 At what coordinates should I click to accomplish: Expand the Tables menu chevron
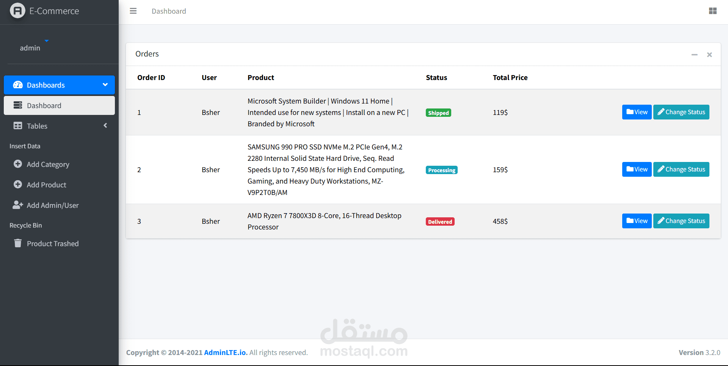[x=105, y=125]
